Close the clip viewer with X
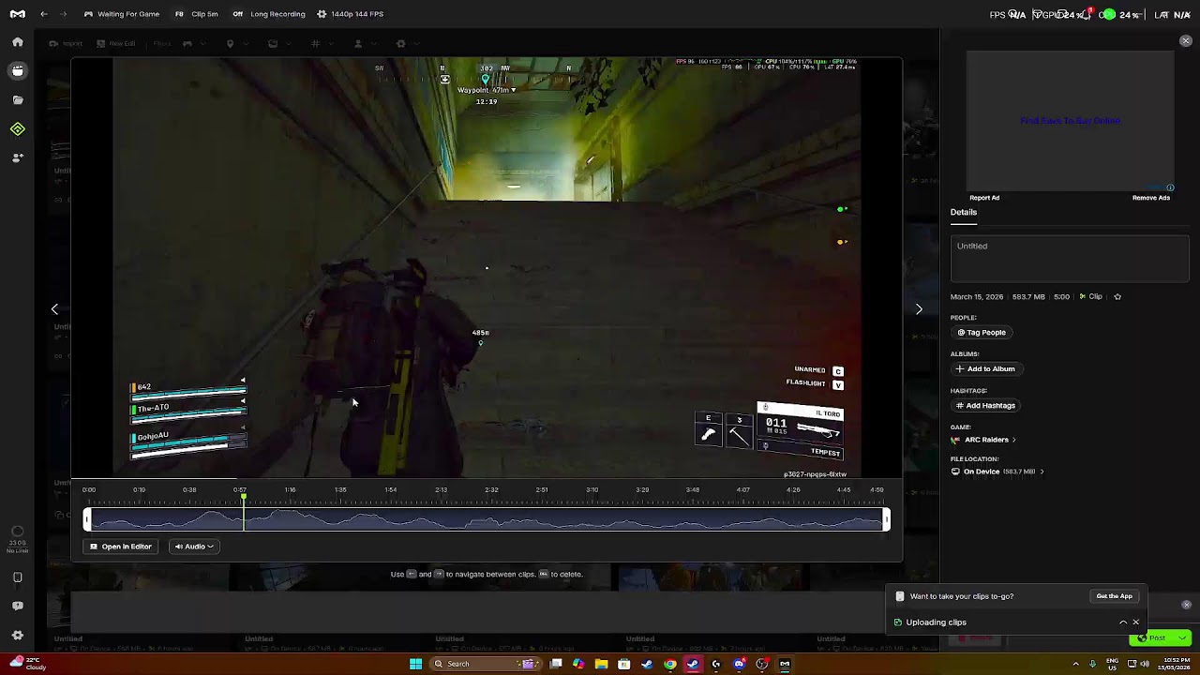This screenshot has width=1200, height=675. pyautogui.click(x=1186, y=41)
